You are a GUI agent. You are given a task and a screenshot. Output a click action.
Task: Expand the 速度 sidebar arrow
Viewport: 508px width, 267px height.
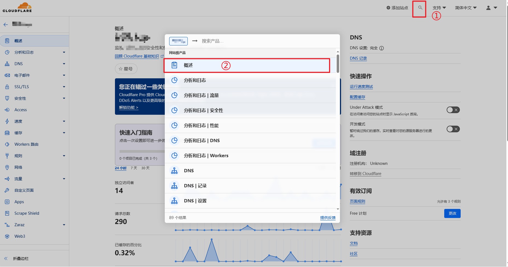[x=64, y=121]
